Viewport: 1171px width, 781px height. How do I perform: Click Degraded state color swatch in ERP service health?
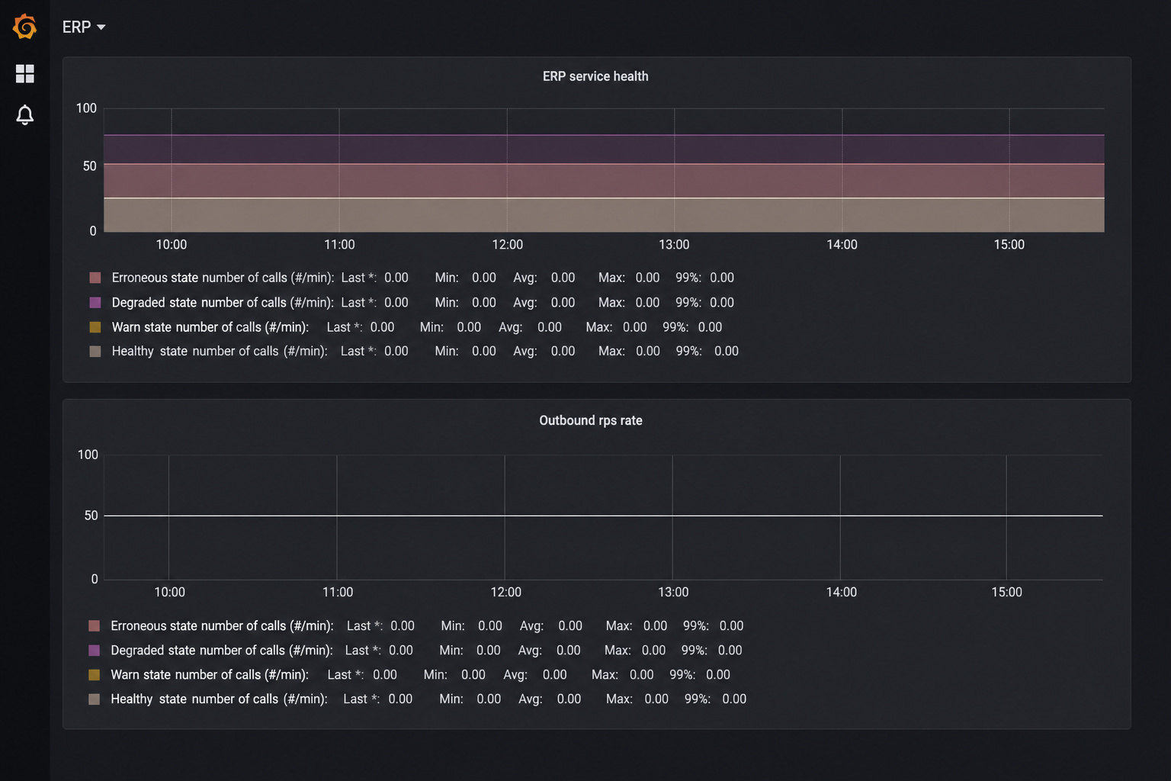click(95, 303)
